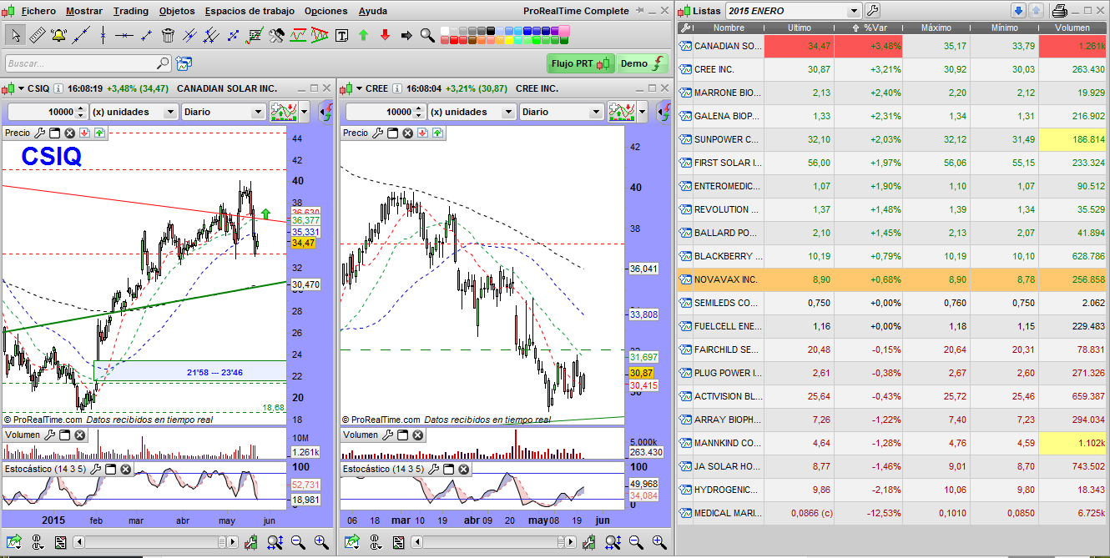Open the alarm bell alerts tool
Image resolution: width=1110 pixels, height=558 pixels.
point(59,35)
